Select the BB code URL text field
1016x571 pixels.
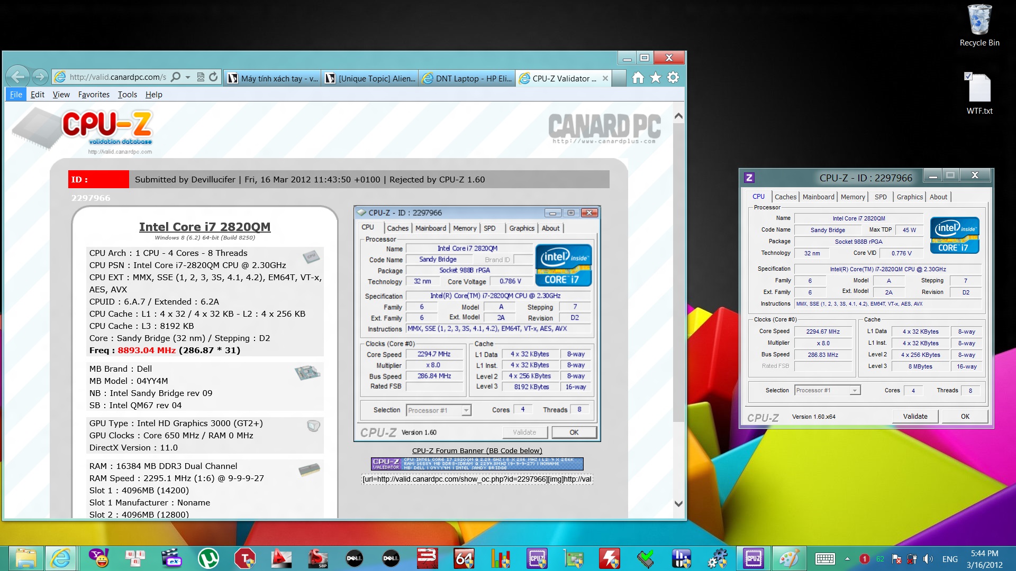[477, 479]
